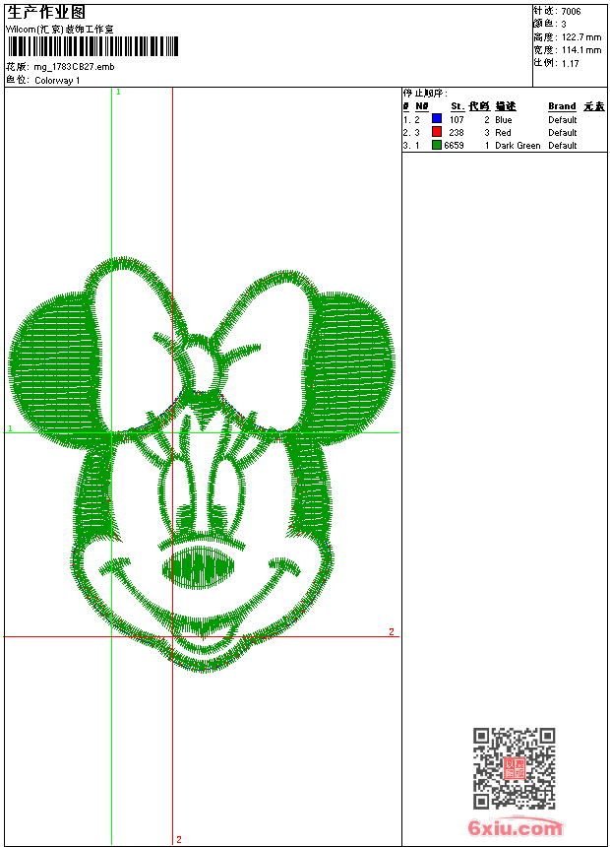Select file name text mg_1783CB27.emb

point(74,67)
